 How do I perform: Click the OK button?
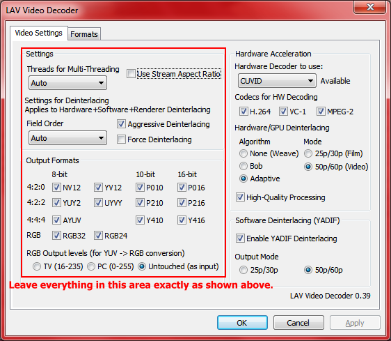coord(242,322)
